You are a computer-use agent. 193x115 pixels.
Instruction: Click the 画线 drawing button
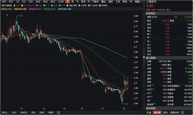point(111,2)
